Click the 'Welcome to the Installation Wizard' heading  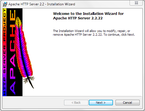point(88,16)
